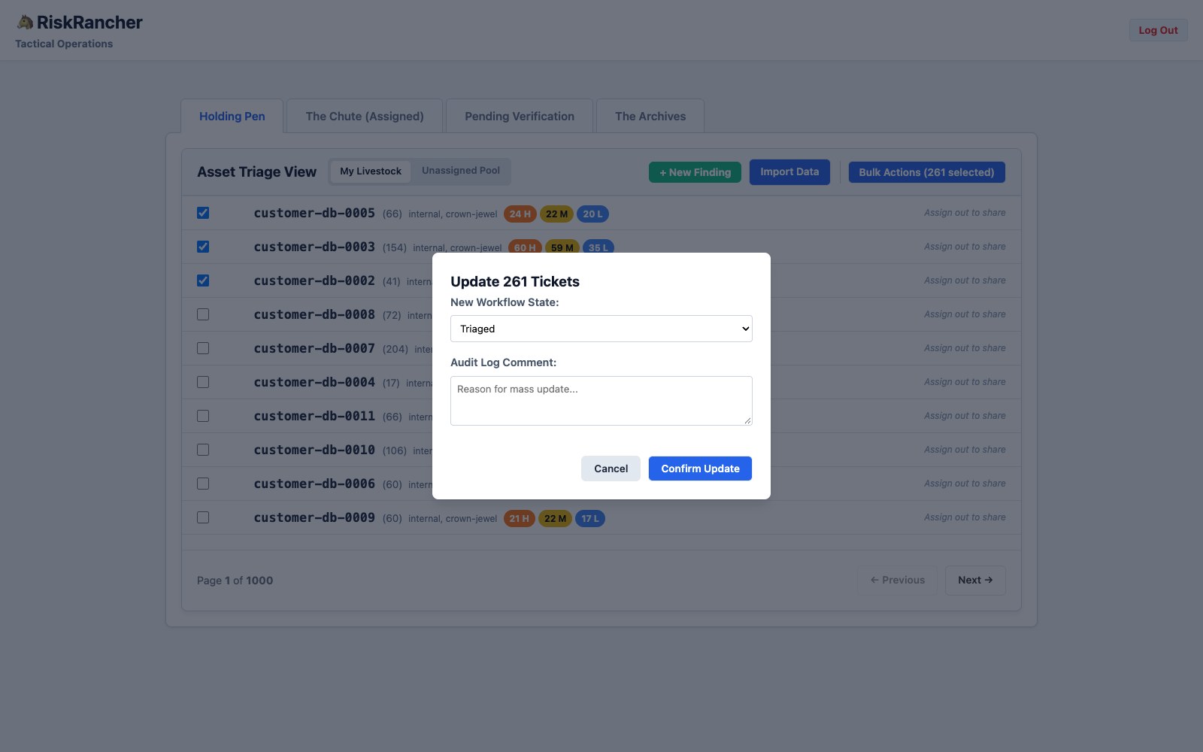Click asset name customer-db-0009

pyautogui.click(x=314, y=517)
